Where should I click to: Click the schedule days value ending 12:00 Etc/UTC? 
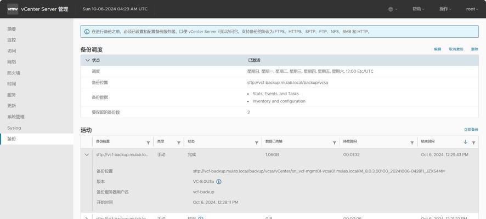coord(310,71)
